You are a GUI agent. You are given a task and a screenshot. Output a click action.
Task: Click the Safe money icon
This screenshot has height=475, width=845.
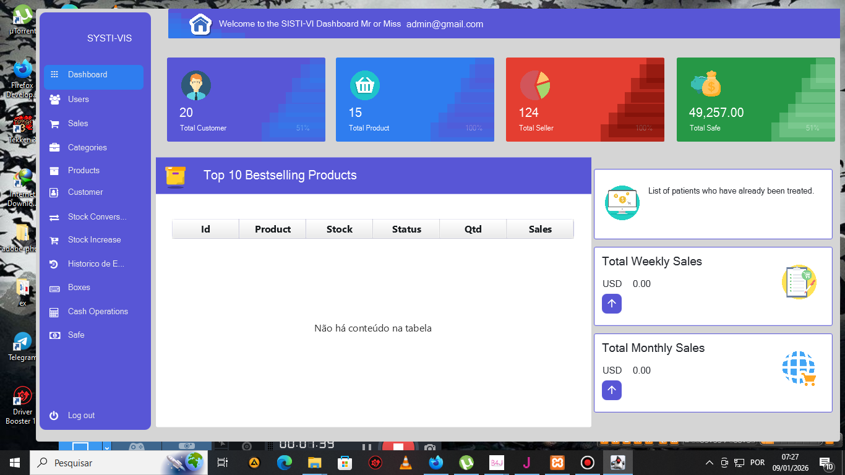click(54, 335)
